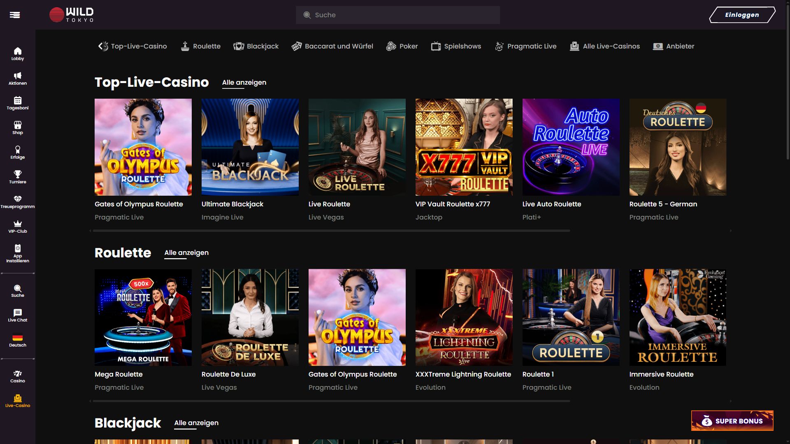Select the Anbieter tab
Viewport: 790px width, 444px height.
(674, 46)
